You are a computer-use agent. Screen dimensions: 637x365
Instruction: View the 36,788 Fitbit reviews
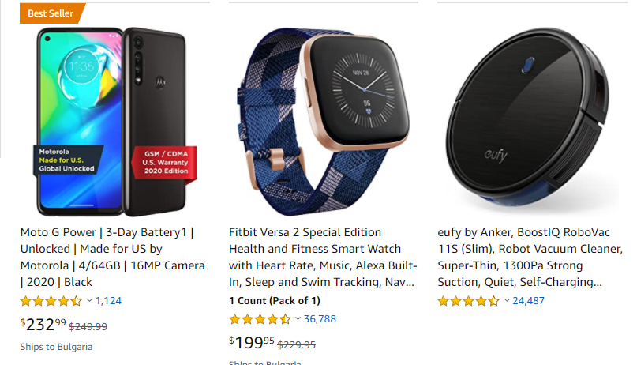(x=320, y=319)
